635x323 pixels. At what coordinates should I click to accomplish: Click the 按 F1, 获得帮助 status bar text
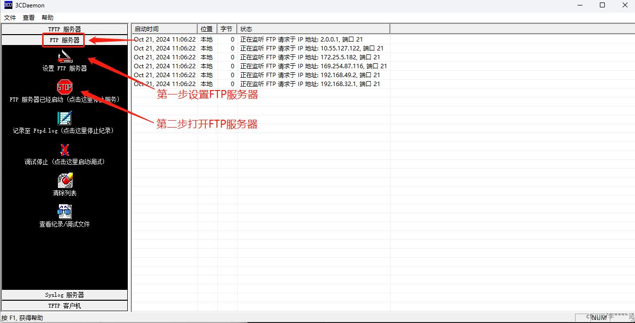[22, 318]
